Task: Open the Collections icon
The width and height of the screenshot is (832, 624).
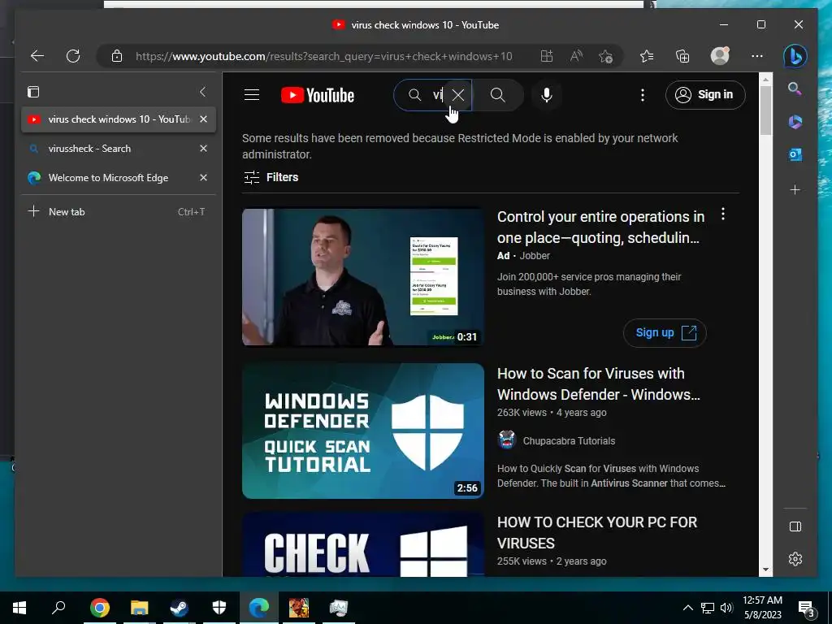Action: coord(682,56)
